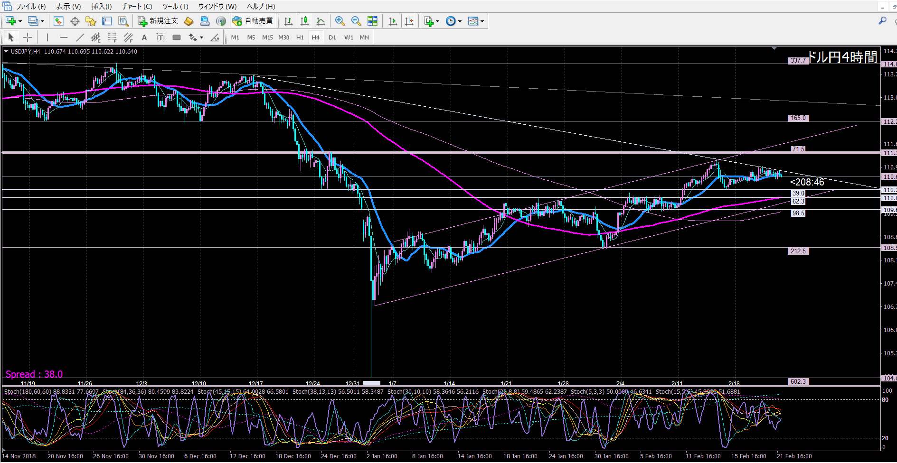Switch timeframe to M30

pyautogui.click(x=283, y=37)
